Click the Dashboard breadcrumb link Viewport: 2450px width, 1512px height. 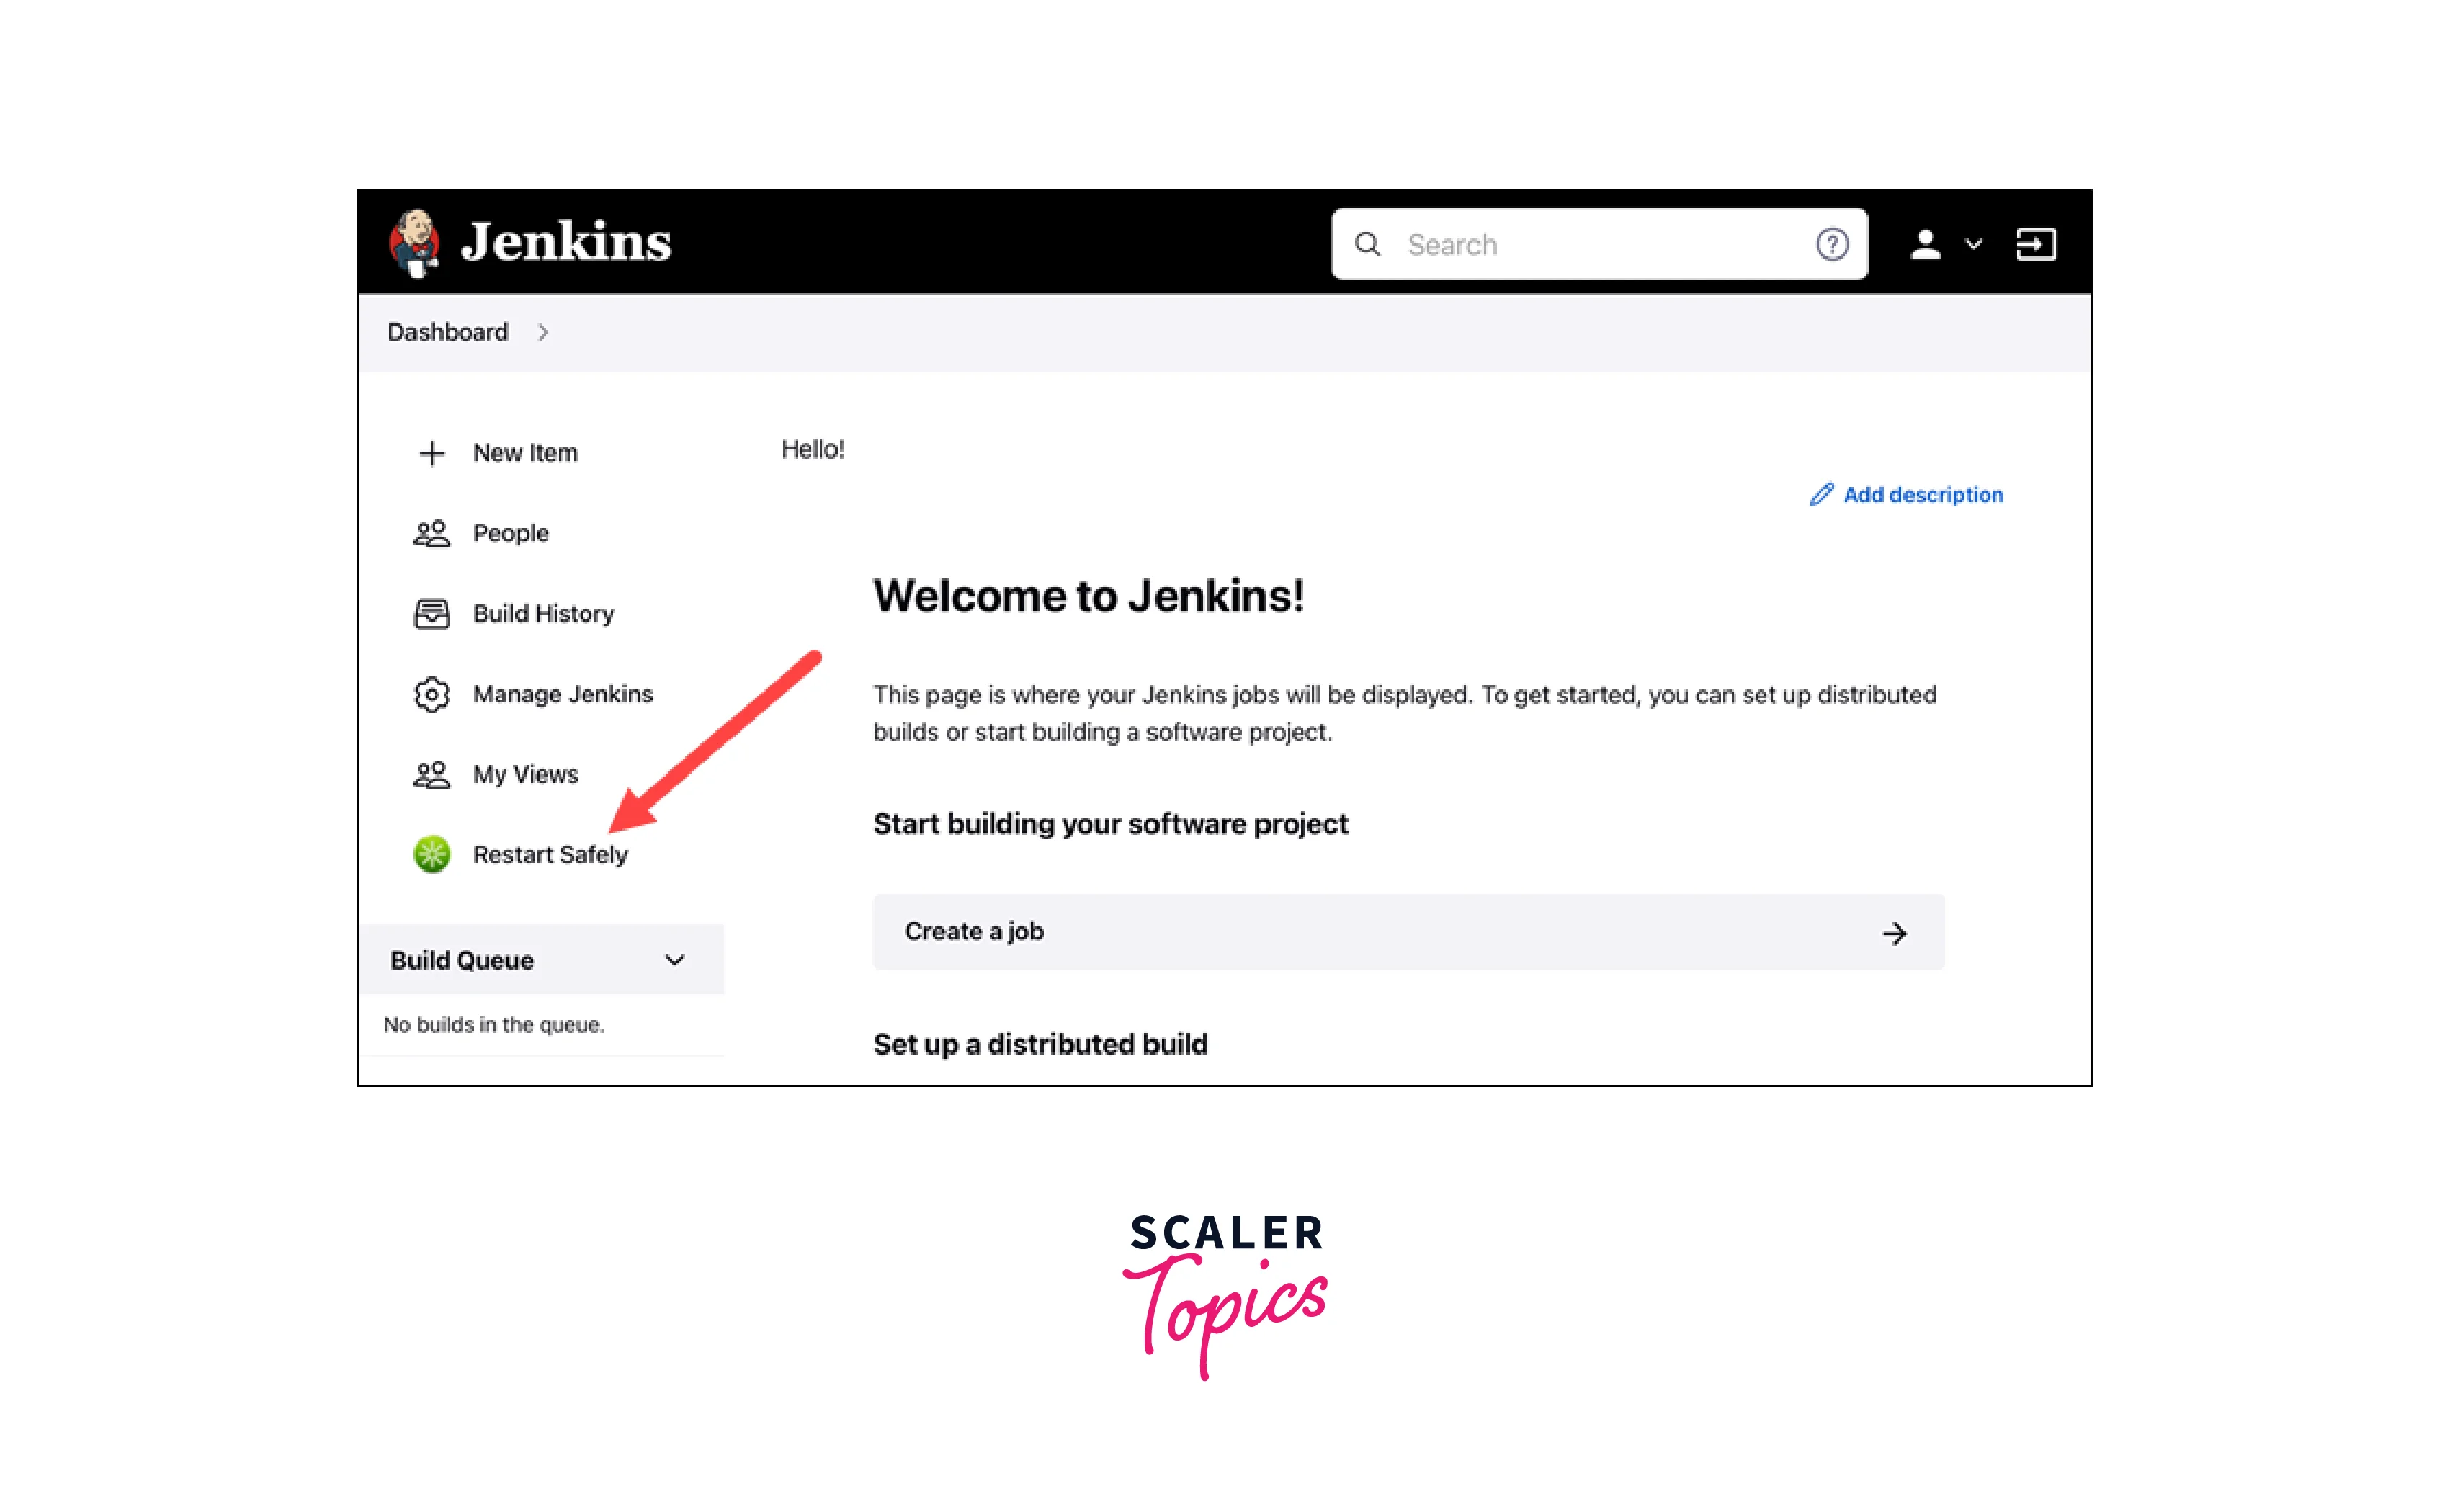click(x=447, y=332)
